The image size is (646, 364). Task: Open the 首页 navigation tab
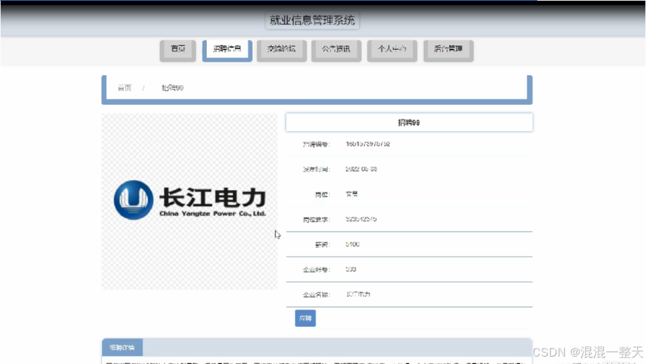coord(177,50)
